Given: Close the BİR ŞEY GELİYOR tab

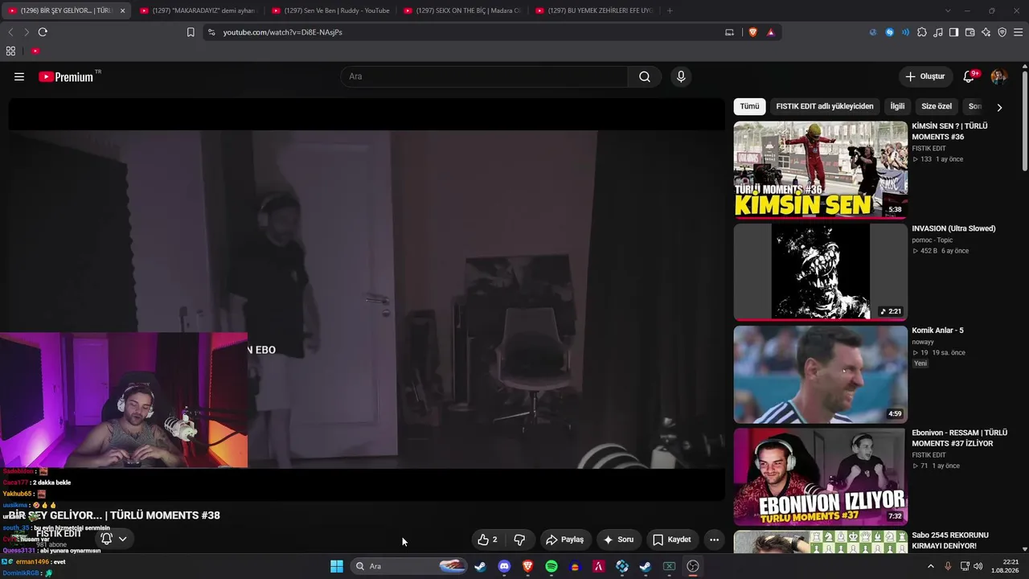Looking at the screenshot, I should [x=122, y=10].
